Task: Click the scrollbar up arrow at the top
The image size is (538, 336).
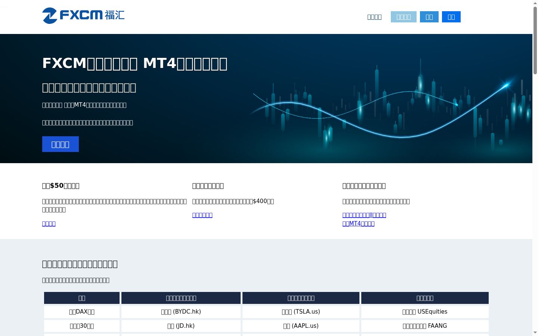Action: point(535,3)
